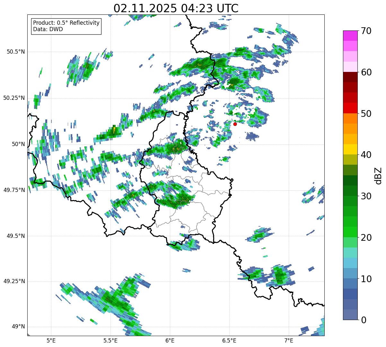Pick the grey-blue colorbar swatch above 0
The height and width of the screenshot is (347, 386).
[350, 314]
